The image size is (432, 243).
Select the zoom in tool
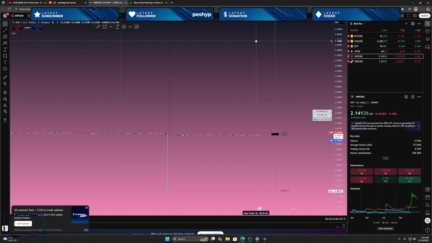point(5,84)
